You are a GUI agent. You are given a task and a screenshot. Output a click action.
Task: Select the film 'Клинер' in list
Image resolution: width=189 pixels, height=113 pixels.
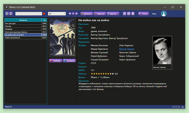23,26
